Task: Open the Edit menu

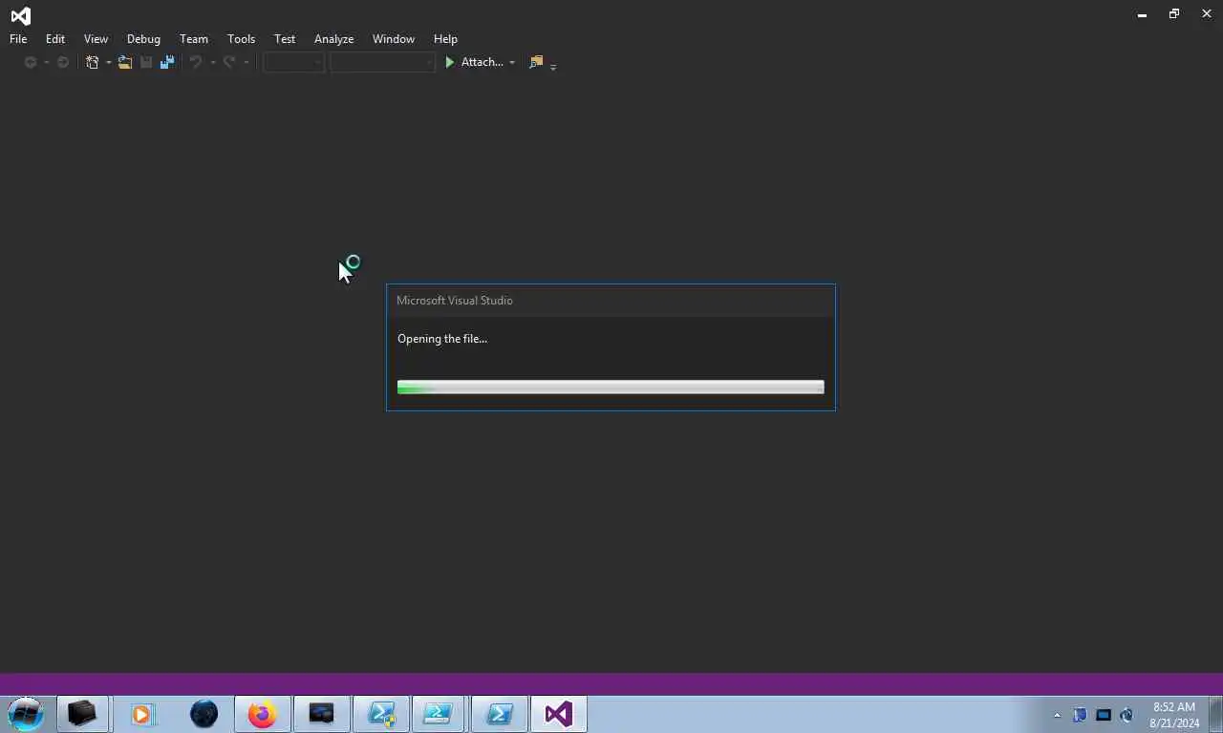Action: pos(55,38)
